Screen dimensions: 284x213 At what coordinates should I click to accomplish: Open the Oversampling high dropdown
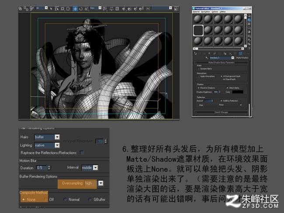pos(100,183)
